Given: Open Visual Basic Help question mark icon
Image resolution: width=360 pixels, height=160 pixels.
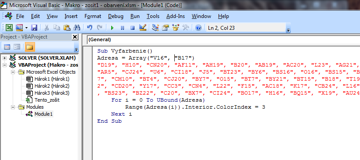Looking at the screenshot, I should coord(198,28).
